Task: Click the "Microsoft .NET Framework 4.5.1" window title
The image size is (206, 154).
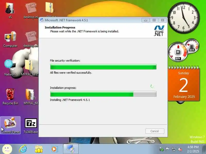Action: click(x=66, y=20)
